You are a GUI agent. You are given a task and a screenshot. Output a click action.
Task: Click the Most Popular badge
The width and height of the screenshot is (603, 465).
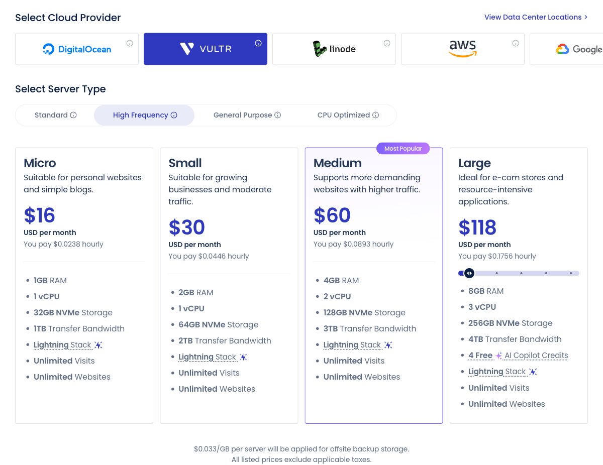tap(403, 149)
